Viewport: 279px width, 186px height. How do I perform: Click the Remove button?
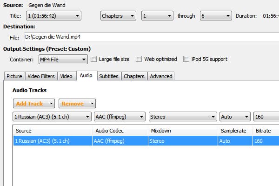coord(73,104)
